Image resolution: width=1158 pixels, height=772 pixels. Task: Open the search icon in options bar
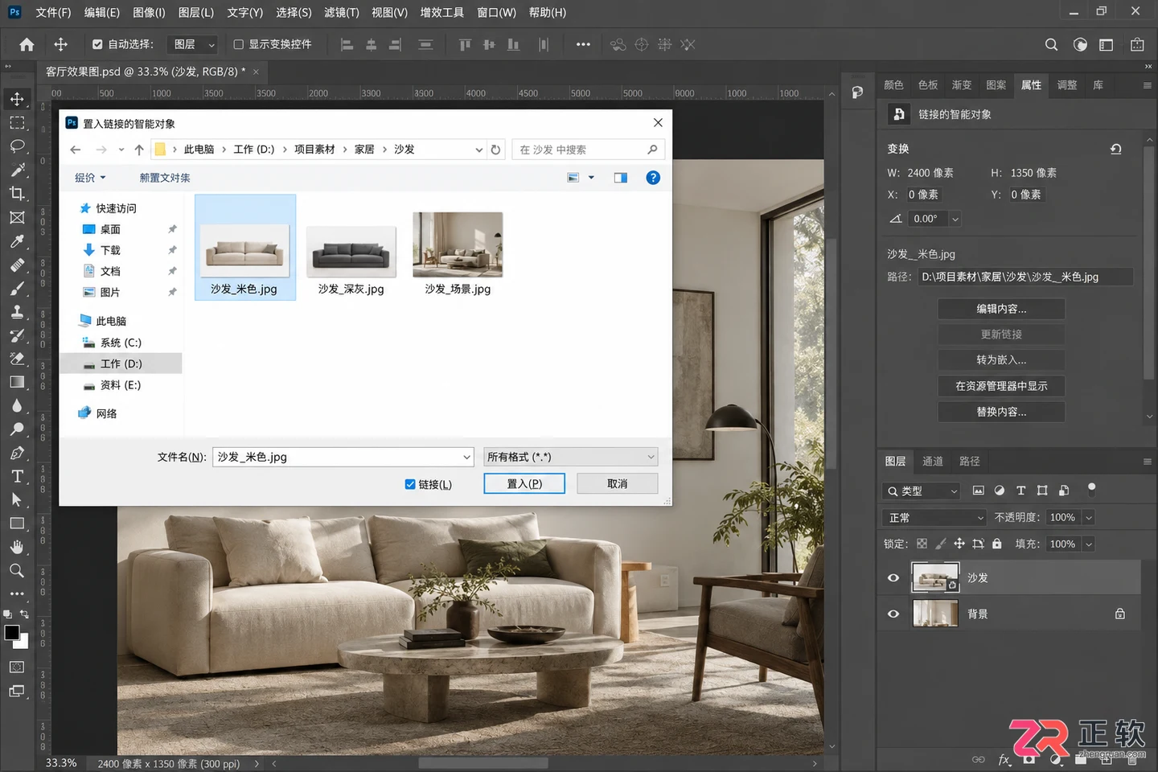[x=1051, y=45]
